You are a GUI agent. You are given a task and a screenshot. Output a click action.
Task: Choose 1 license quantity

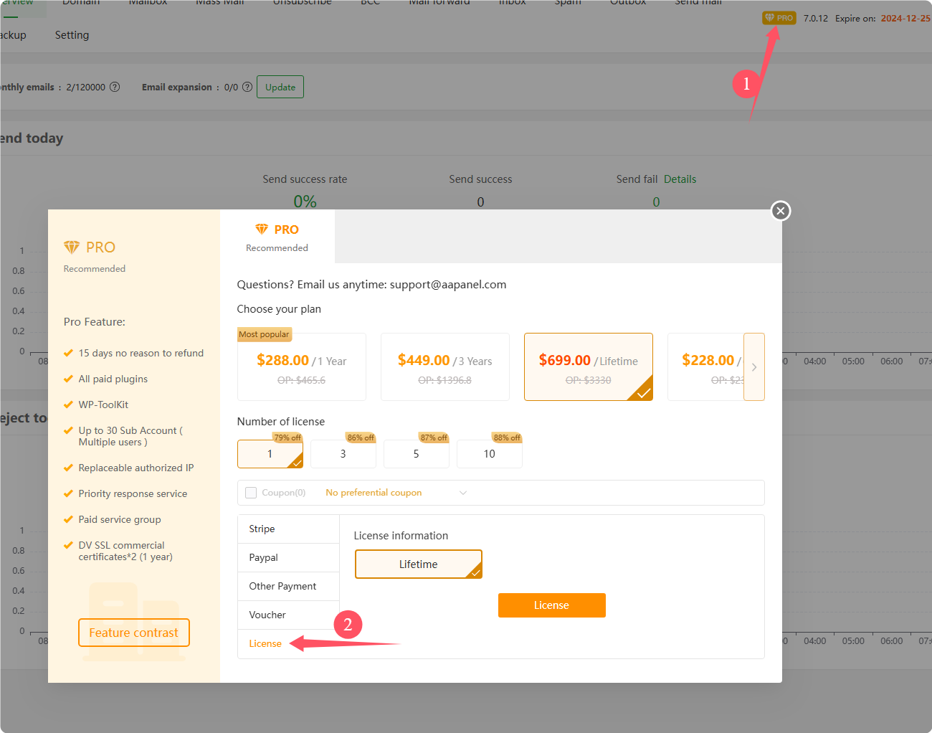click(x=270, y=454)
